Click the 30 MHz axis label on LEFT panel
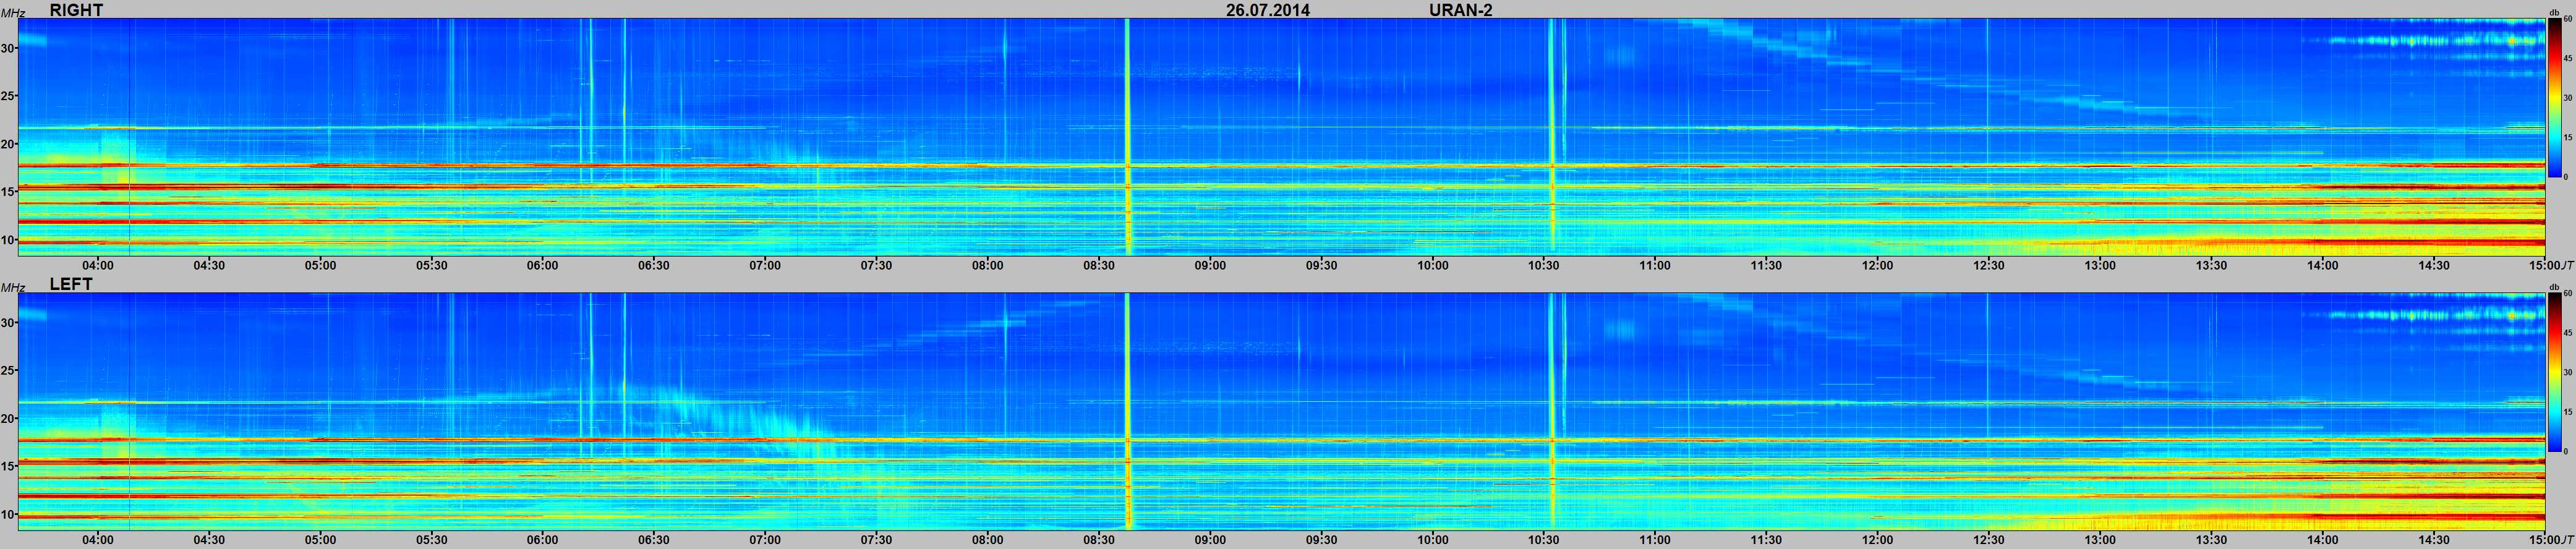Screen dimensions: 2576x549 [8, 323]
